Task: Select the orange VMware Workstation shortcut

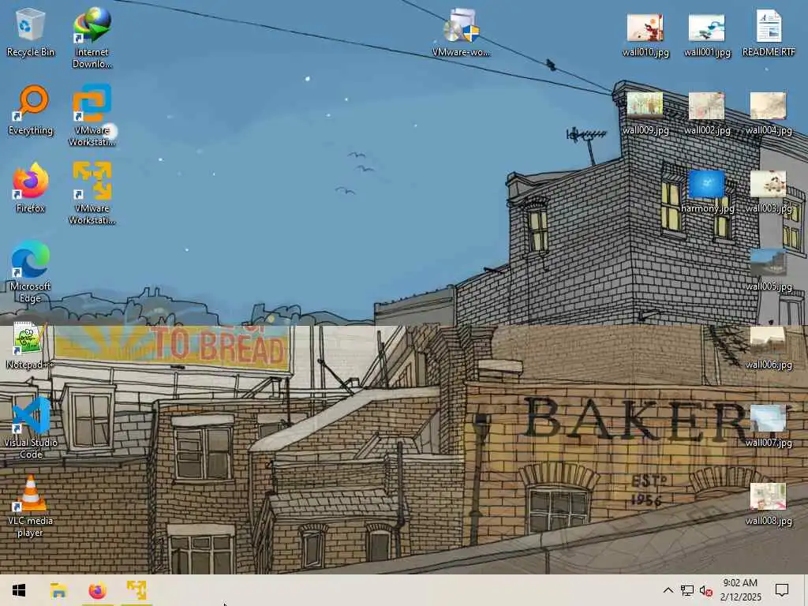Action: 92,193
